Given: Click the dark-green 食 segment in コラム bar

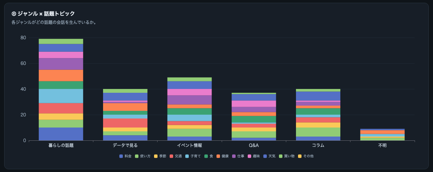Looking at the screenshot, I should tap(318, 112).
